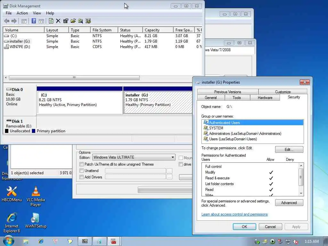This screenshot has height=246, width=328.
Task: Select Administrators (LsaSetupDomain\Administrators) entry
Action: click(252, 134)
